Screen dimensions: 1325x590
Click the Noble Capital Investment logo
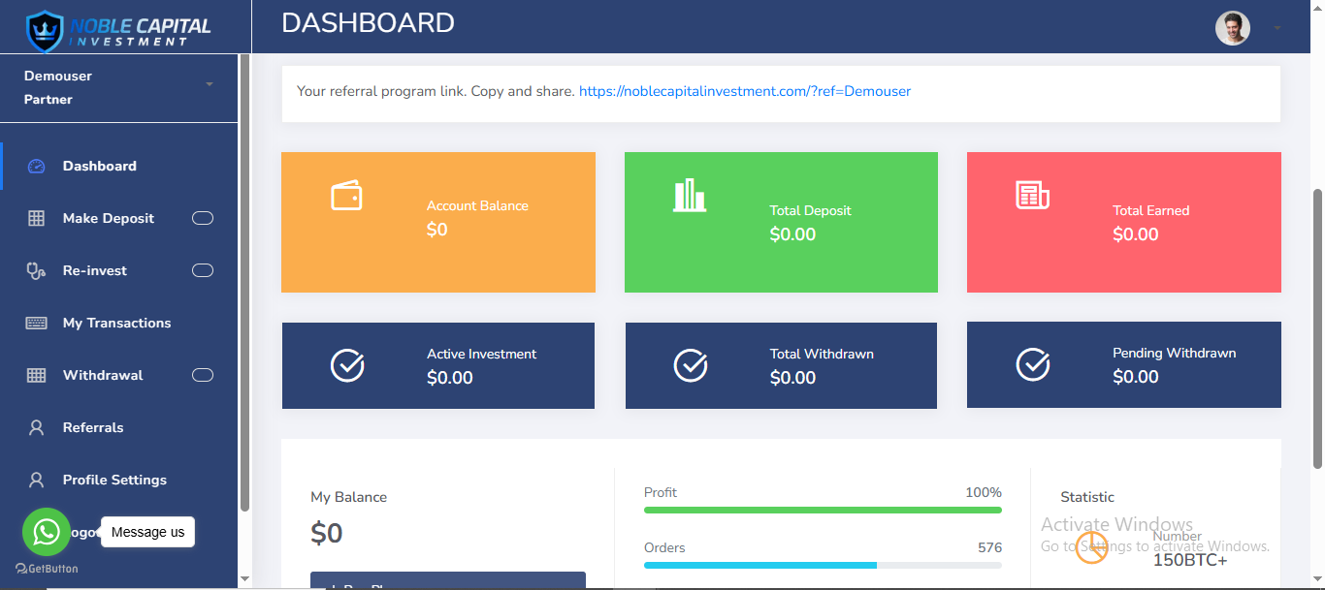click(x=118, y=30)
